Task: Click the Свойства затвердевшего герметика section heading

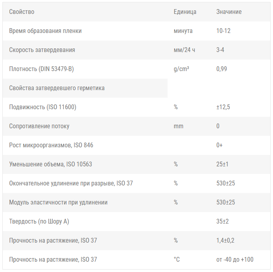Action: (57, 88)
